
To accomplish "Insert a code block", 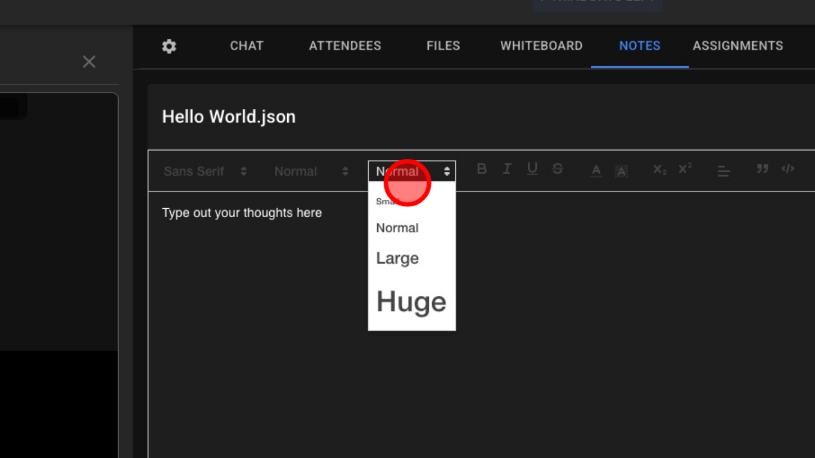I will pyautogui.click(x=787, y=169).
